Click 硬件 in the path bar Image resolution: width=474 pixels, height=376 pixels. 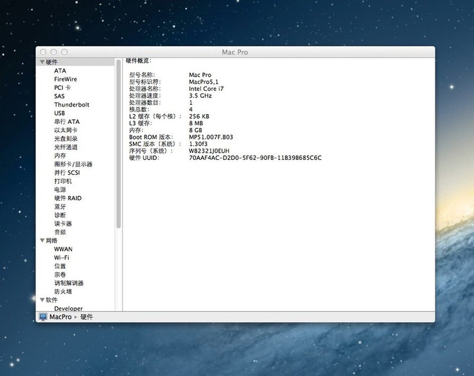[x=87, y=317]
